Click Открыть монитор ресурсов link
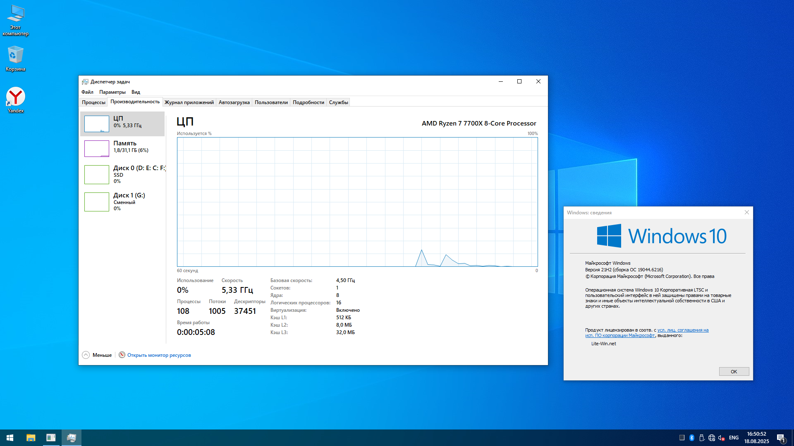This screenshot has width=794, height=446. coord(159,355)
